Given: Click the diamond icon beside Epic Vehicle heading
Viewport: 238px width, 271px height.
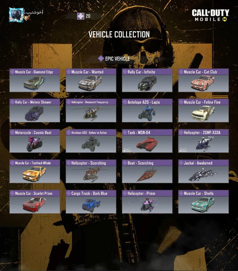Looking at the screenshot, I should tap(101, 59).
